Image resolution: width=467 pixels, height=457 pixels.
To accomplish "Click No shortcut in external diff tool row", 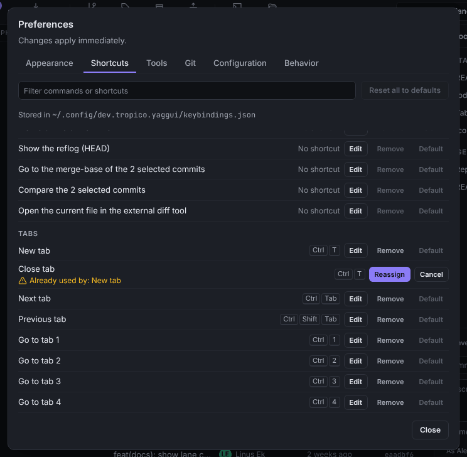I will click(x=319, y=211).
